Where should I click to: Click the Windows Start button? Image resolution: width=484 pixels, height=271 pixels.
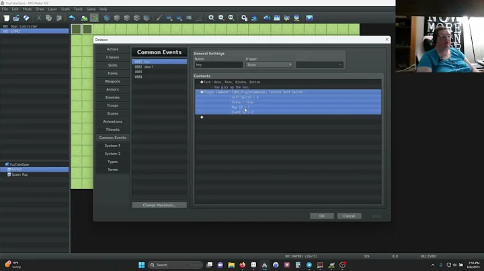(141, 265)
